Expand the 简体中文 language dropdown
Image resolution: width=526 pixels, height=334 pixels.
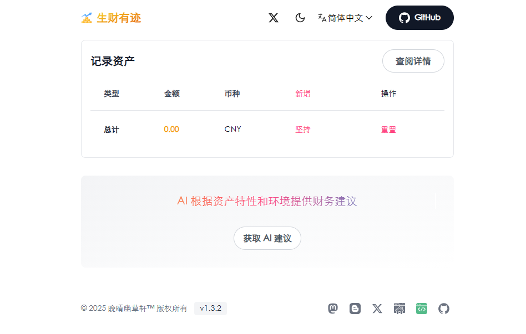pos(345,18)
